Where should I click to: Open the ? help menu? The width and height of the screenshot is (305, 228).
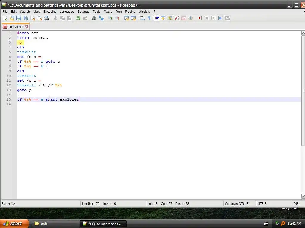154,12
